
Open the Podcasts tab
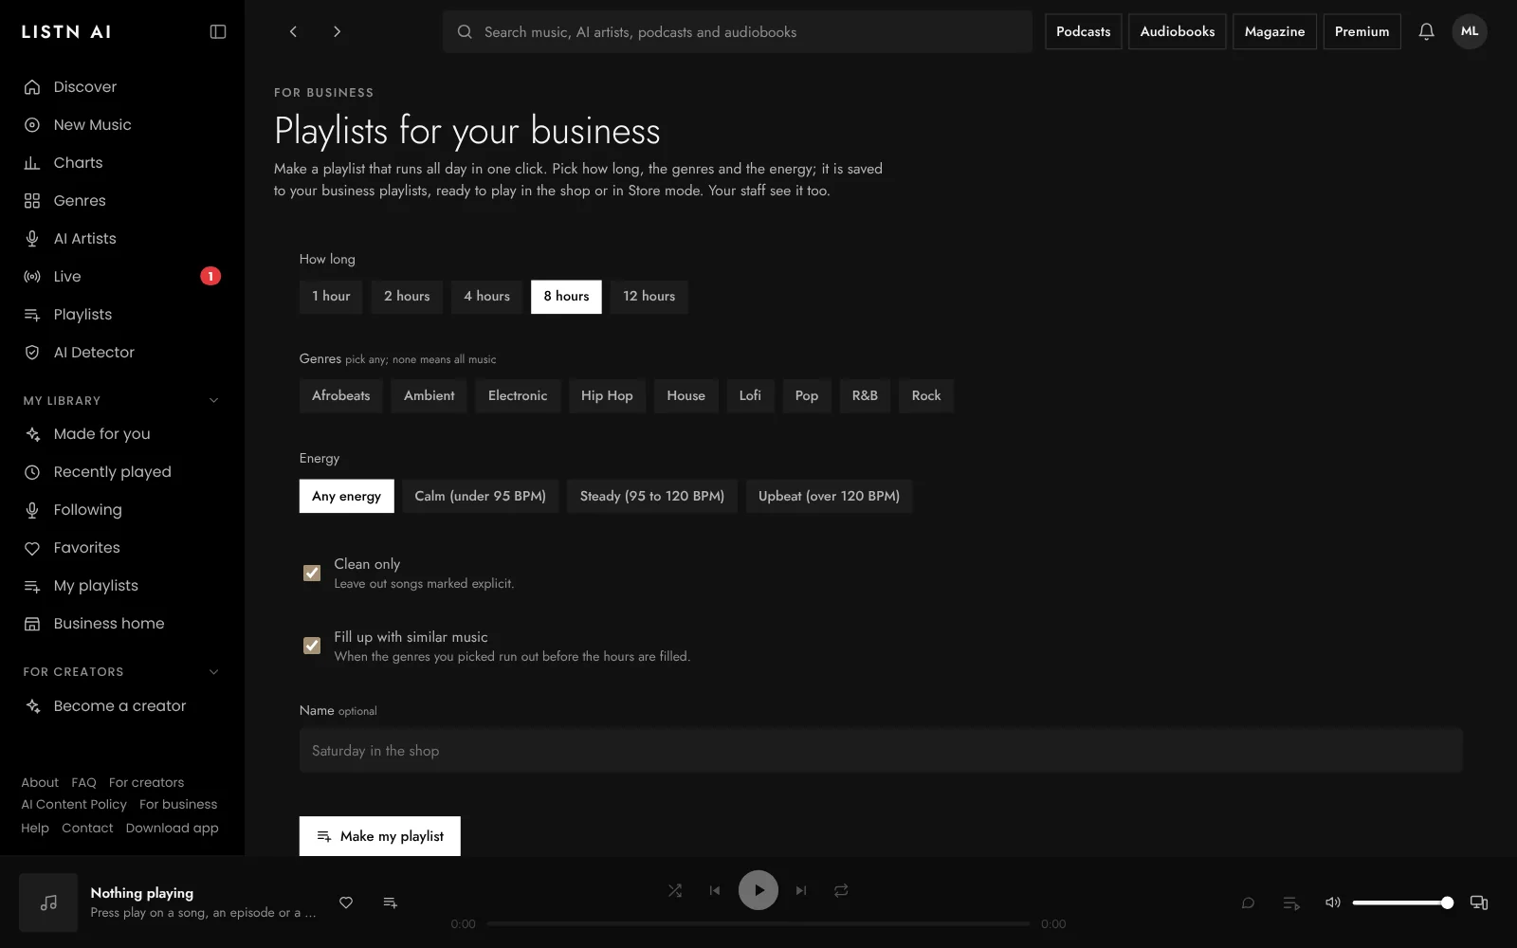[x=1083, y=31]
